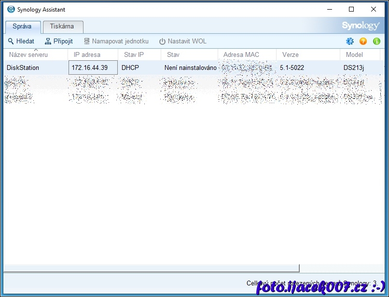Open settings via blue gear icon
The image size is (389, 297).
[350, 41]
